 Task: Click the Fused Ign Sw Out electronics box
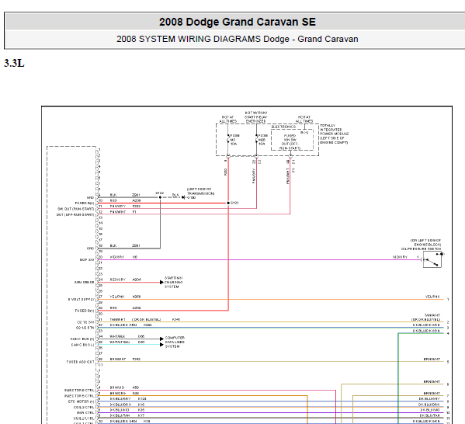(x=292, y=140)
